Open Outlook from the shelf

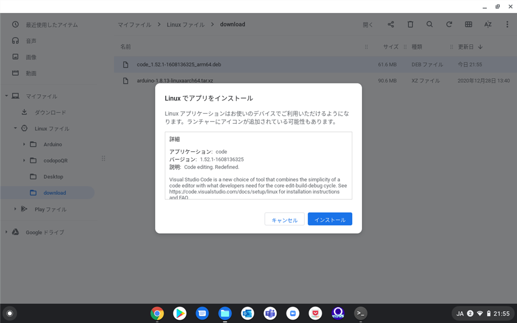pyautogui.click(x=247, y=313)
